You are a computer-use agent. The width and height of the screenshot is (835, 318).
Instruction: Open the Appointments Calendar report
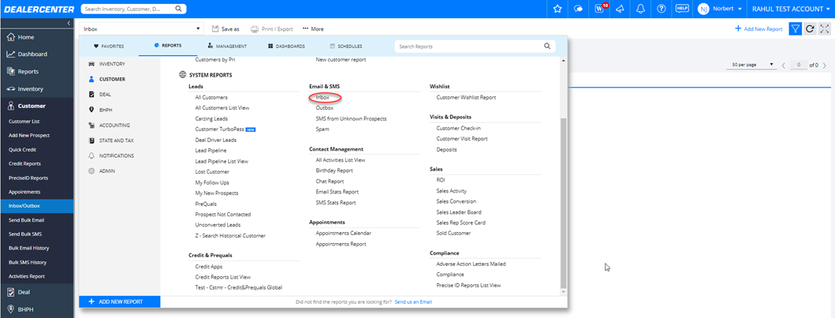pos(344,233)
